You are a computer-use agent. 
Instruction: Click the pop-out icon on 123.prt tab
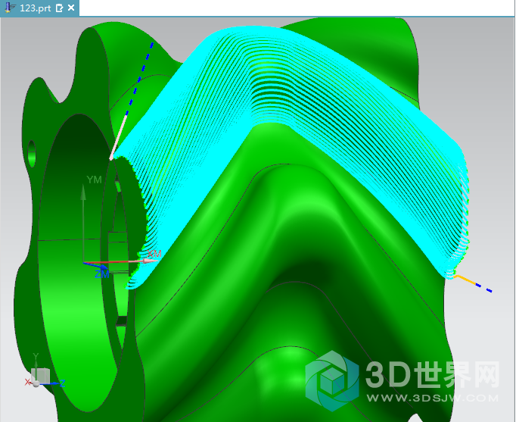(x=60, y=8)
